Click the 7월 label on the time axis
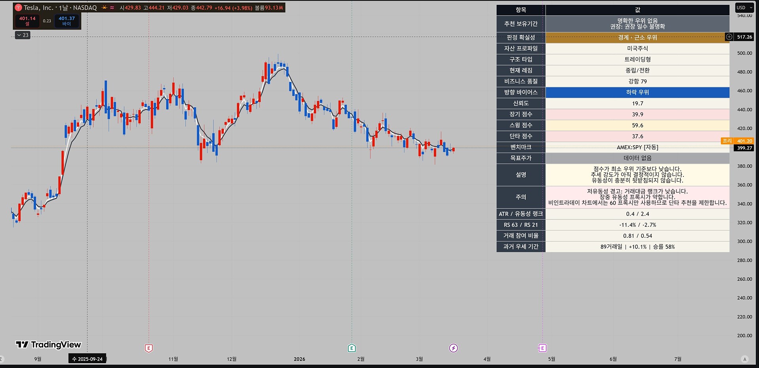759x368 pixels. point(678,359)
